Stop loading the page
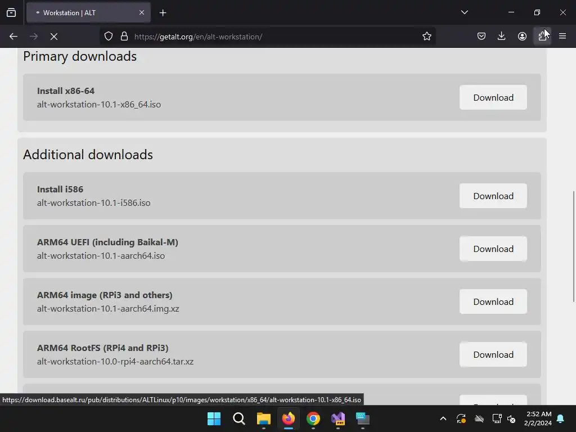 pyautogui.click(x=54, y=37)
